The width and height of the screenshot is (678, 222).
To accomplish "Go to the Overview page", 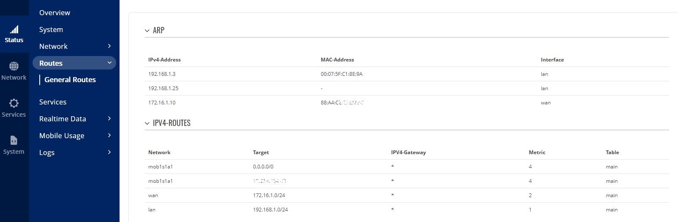I will point(54,13).
